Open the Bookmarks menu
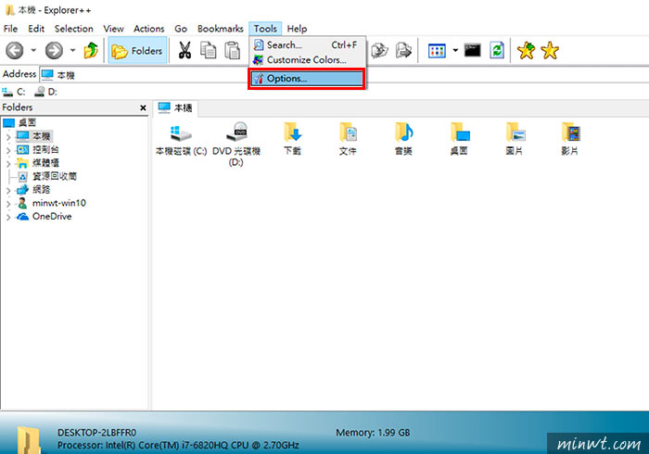Screen dimensions: 649x454 221,29
